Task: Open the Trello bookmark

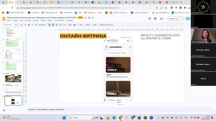Action: [78, 13]
